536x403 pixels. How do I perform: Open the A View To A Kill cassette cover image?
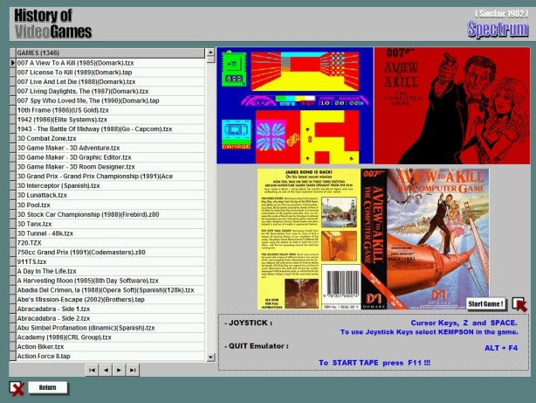(373, 239)
